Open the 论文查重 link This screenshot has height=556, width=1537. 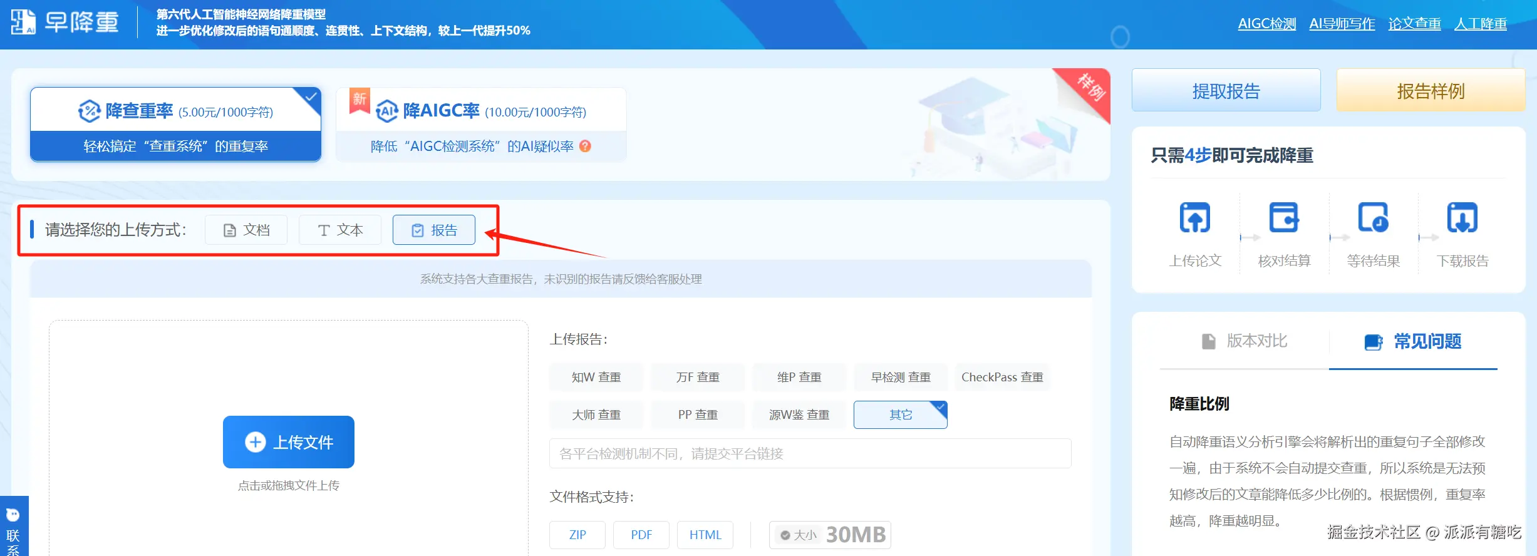[1414, 24]
